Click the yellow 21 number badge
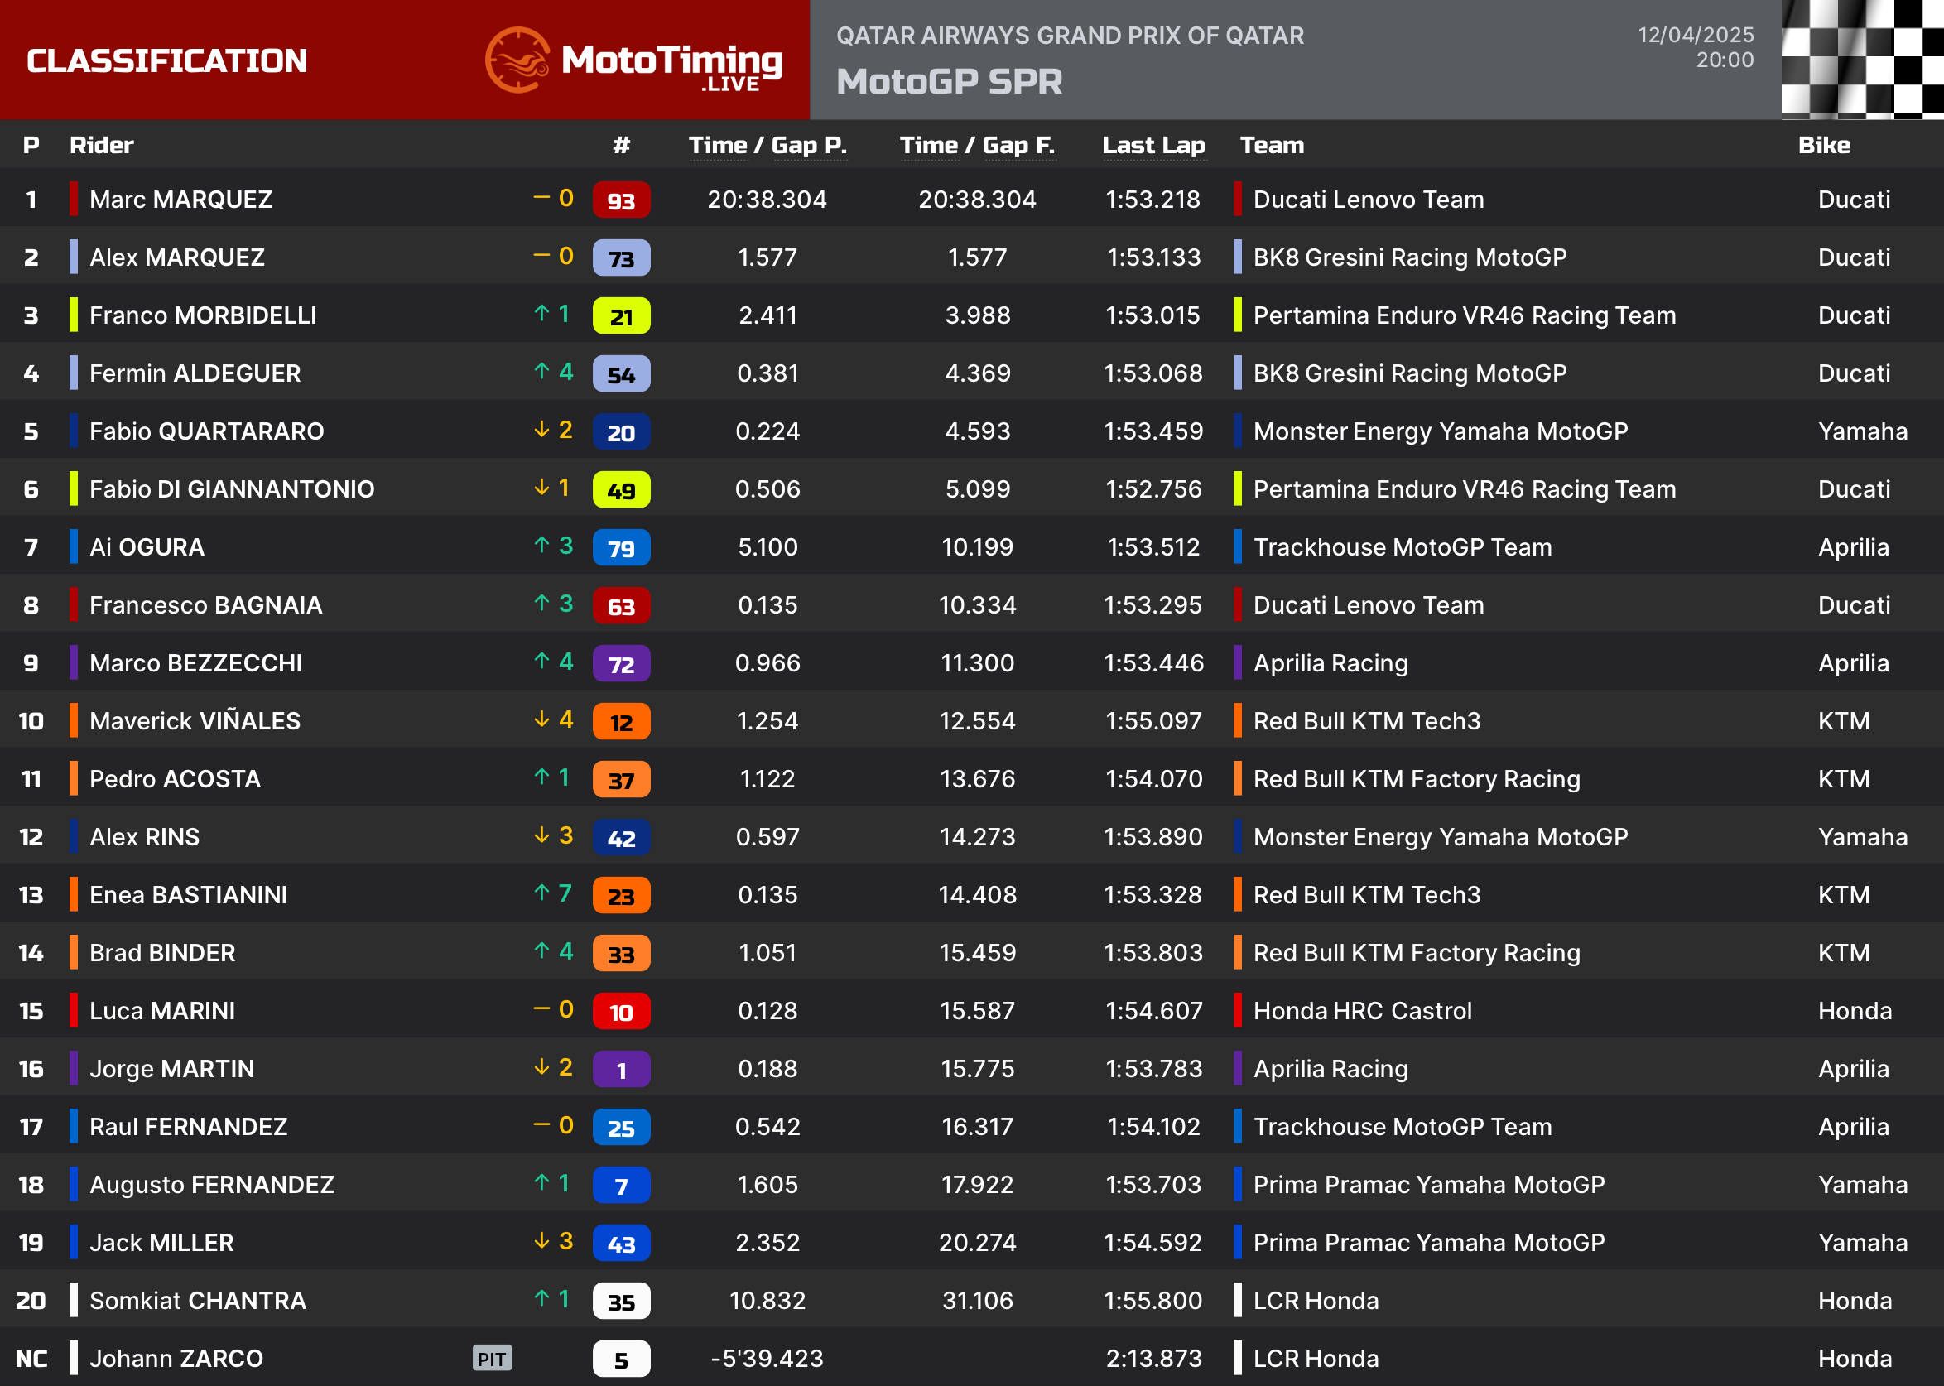Image resolution: width=1944 pixels, height=1386 pixels. tap(620, 316)
